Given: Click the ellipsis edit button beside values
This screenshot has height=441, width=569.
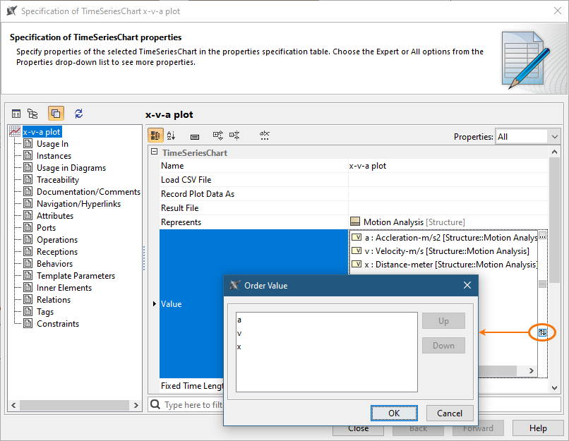Looking at the screenshot, I should pyautogui.click(x=541, y=238).
